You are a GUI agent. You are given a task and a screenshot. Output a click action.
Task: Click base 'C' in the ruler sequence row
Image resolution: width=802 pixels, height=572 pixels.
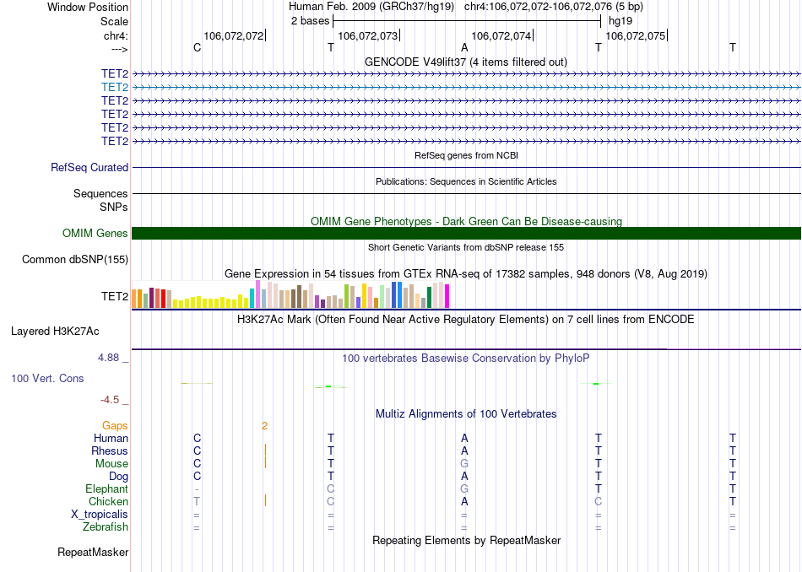point(197,47)
